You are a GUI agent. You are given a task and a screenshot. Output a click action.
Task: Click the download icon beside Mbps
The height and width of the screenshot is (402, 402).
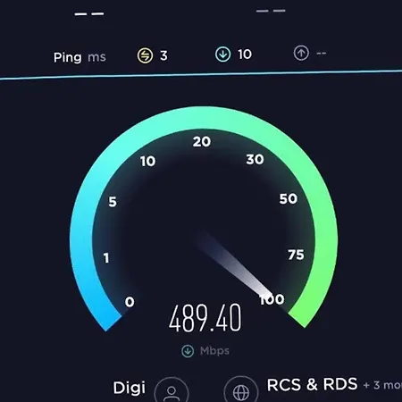(x=188, y=351)
